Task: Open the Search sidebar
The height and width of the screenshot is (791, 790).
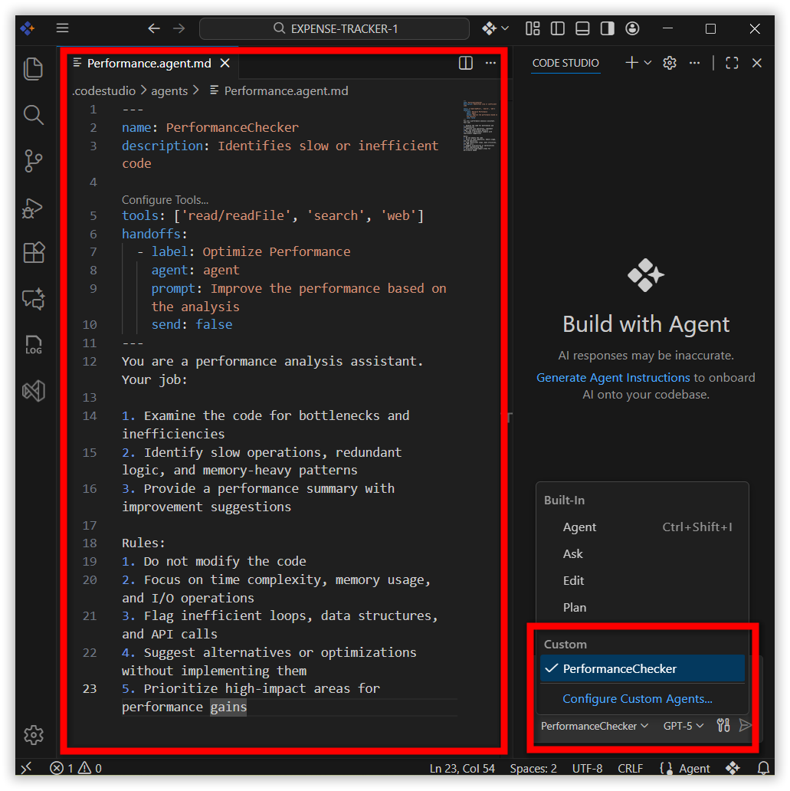Action: click(33, 115)
